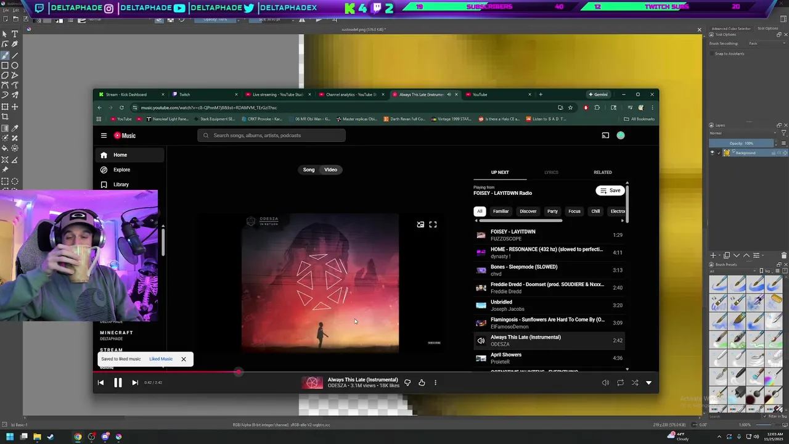
Task: Open the Explore sidebar item
Action: coord(129,170)
